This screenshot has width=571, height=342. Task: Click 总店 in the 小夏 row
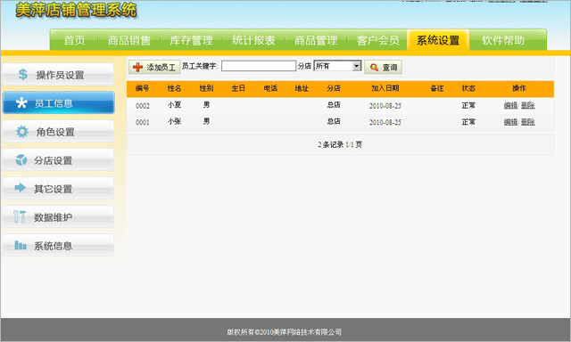(334, 105)
